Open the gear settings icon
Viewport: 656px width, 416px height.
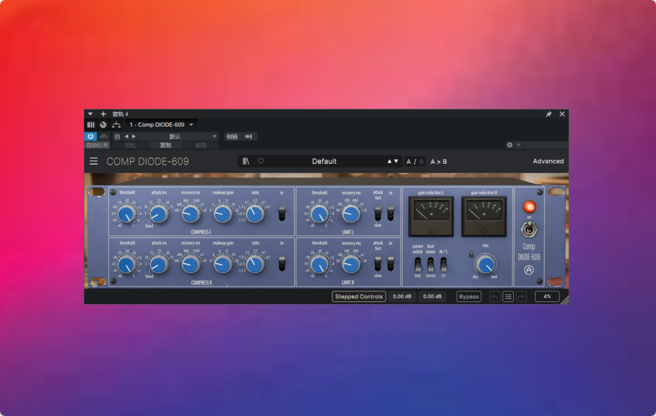coord(509,145)
